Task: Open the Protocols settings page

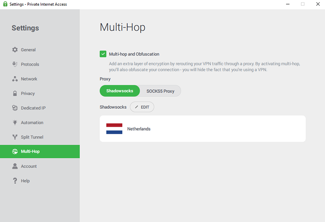Action: 30,64
